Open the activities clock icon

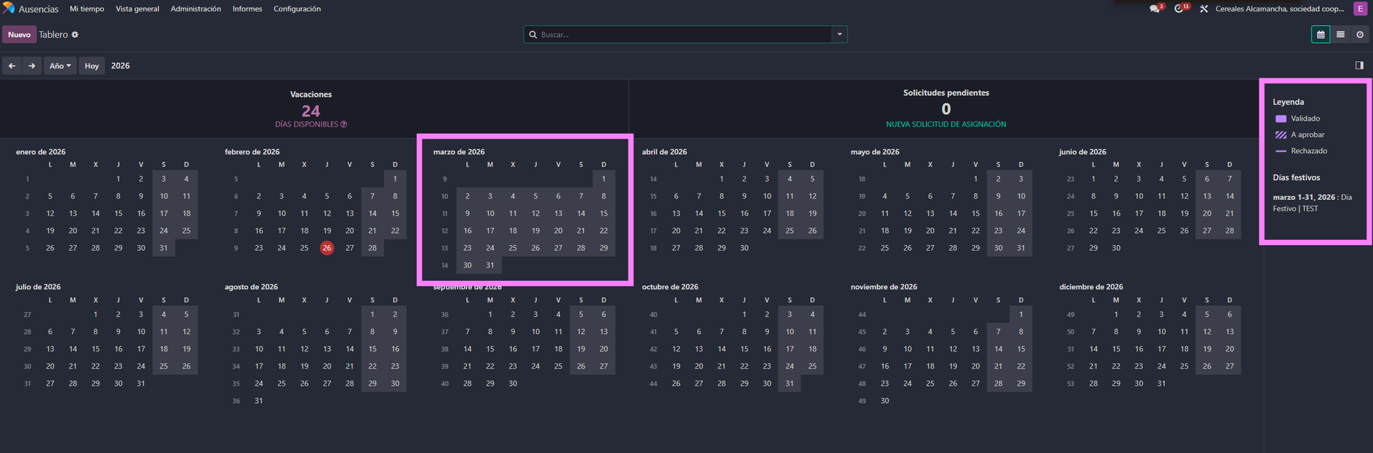tap(1179, 9)
